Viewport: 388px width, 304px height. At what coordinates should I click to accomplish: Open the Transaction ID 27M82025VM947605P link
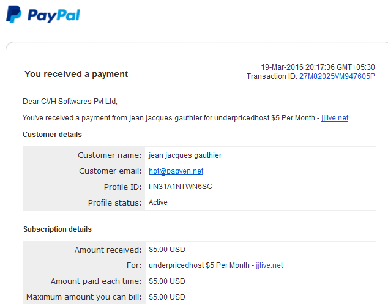tap(337, 76)
